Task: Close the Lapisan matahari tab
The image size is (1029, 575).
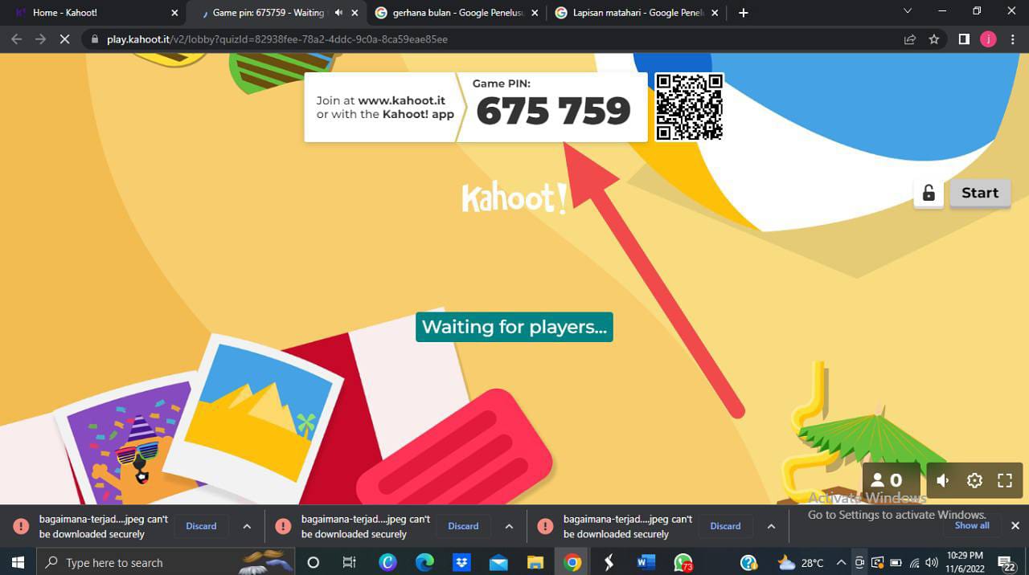Action: [715, 13]
